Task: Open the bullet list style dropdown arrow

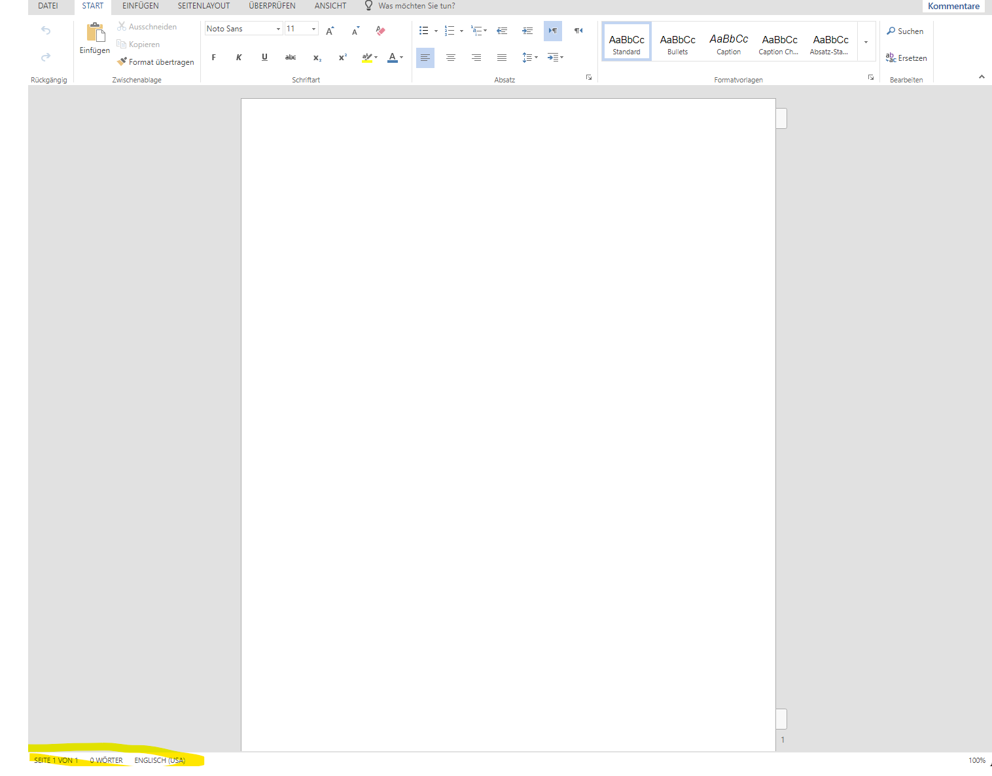Action: (x=436, y=31)
